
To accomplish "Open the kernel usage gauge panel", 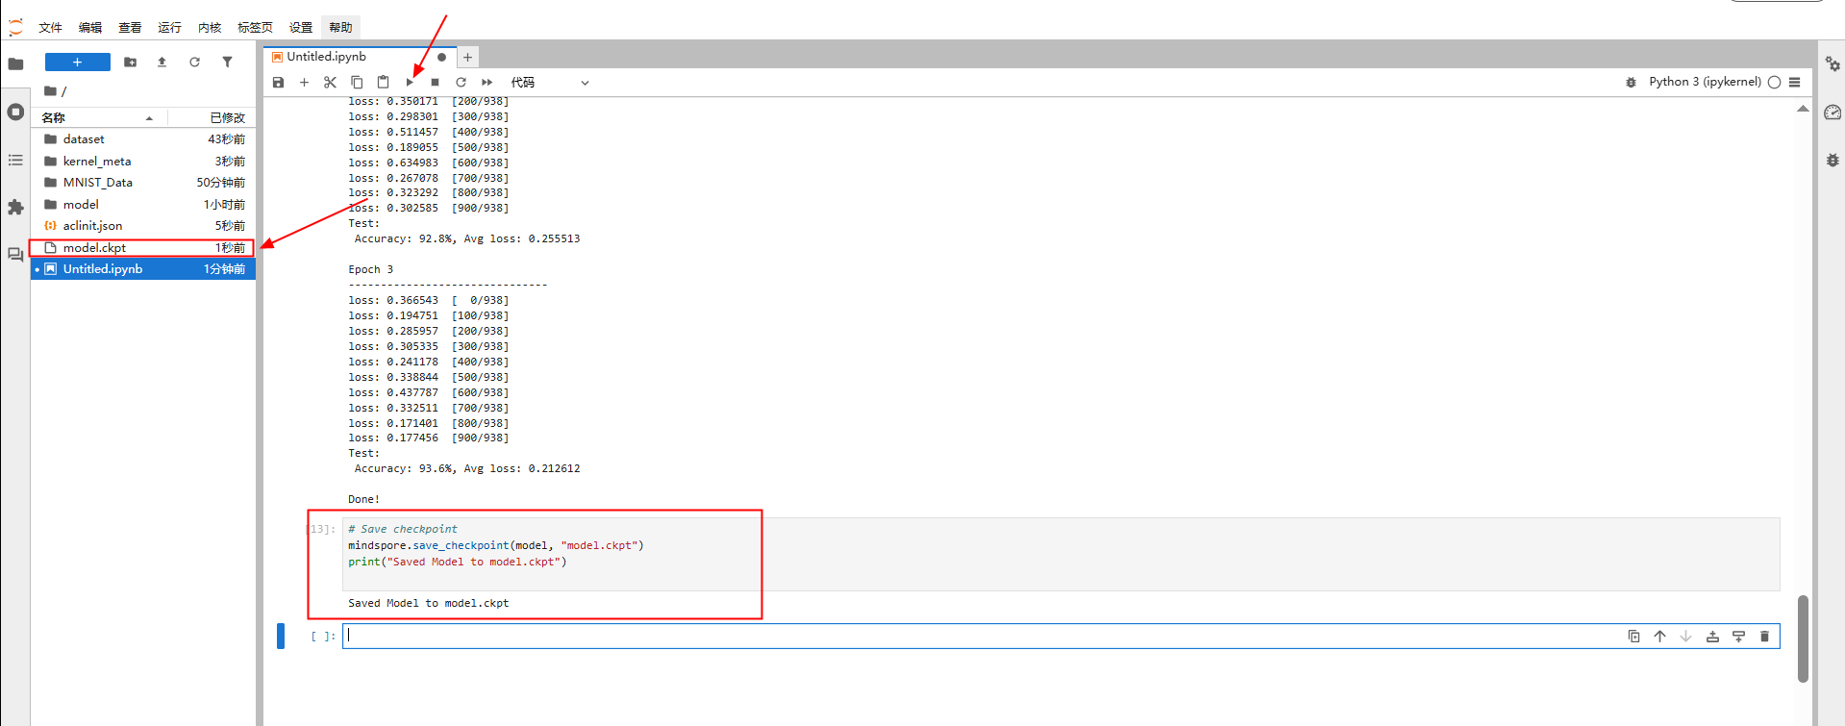I will tap(1833, 113).
